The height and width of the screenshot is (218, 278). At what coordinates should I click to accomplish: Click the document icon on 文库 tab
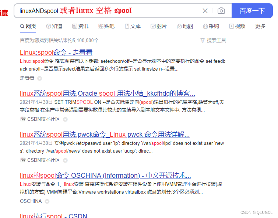pos(127,26)
